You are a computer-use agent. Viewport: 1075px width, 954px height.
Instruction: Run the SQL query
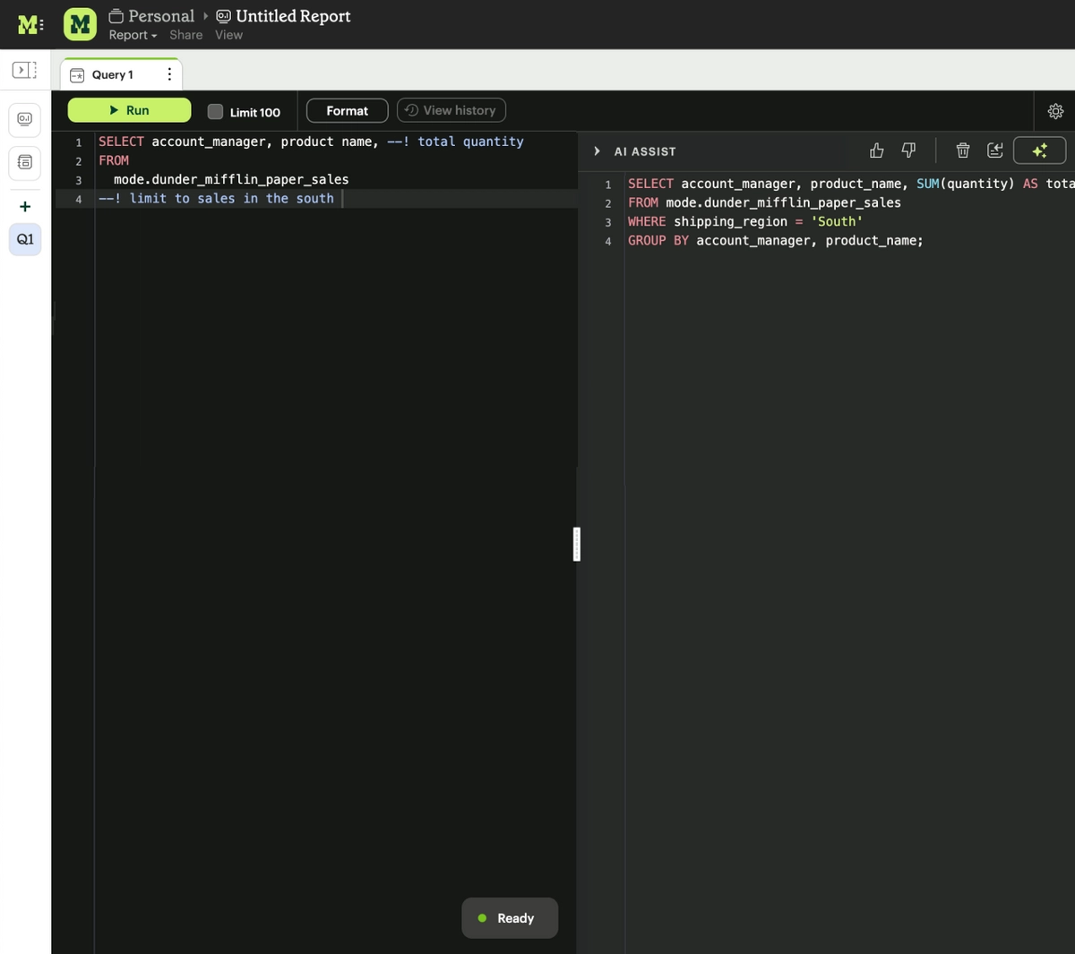pyautogui.click(x=129, y=109)
